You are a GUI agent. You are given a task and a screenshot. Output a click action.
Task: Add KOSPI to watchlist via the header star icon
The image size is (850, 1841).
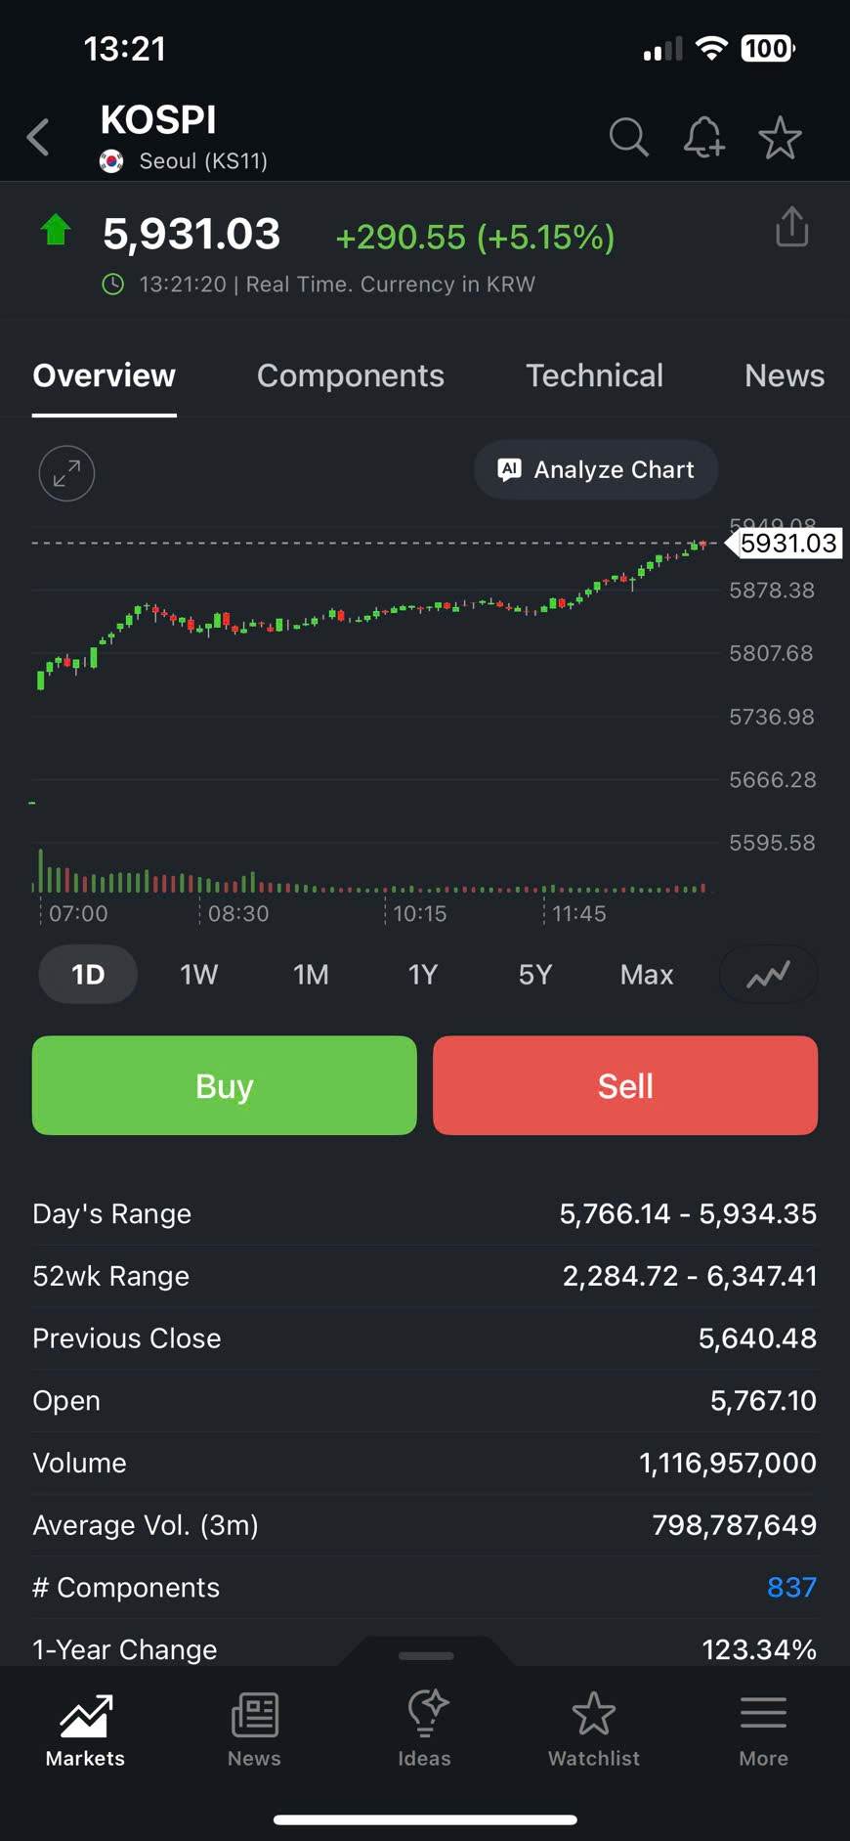point(780,138)
